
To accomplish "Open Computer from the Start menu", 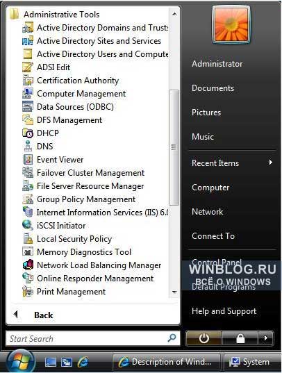I will [x=210, y=188].
